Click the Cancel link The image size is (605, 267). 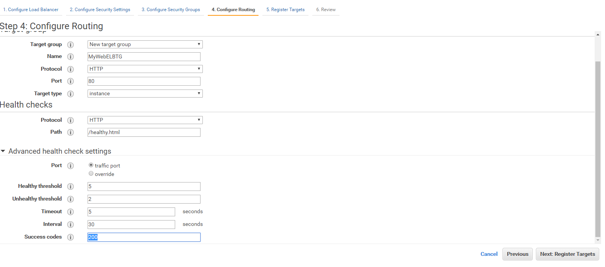pos(489,254)
